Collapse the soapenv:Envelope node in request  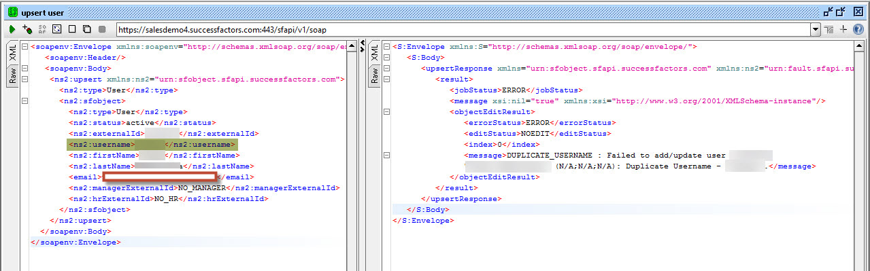(x=24, y=47)
